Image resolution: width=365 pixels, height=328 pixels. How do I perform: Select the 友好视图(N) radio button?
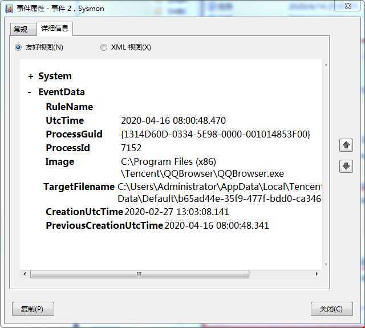click(18, 47)
